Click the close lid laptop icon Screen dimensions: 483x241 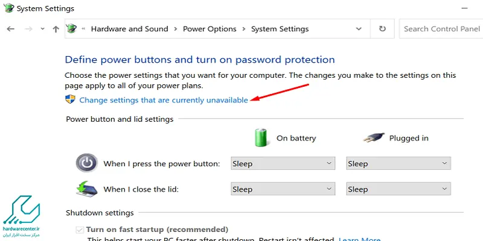tap(86, 189)
